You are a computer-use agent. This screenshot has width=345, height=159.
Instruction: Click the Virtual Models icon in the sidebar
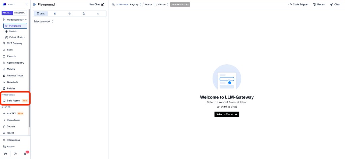click(x=7, y=37)
